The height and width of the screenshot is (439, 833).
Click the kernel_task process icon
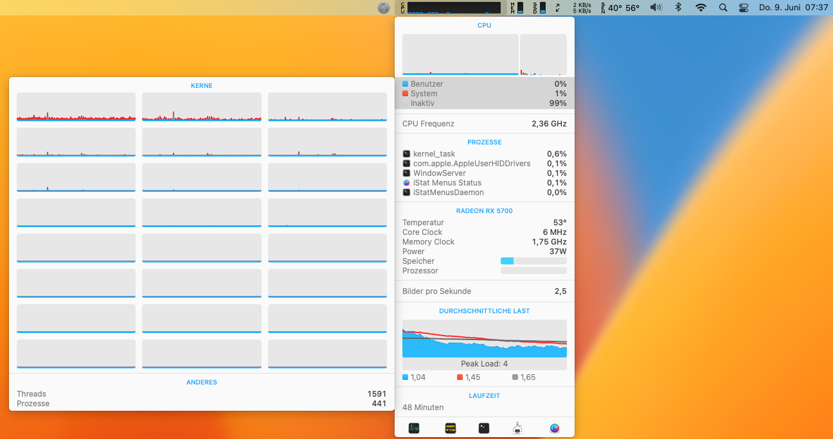click(x=406, y=154)
